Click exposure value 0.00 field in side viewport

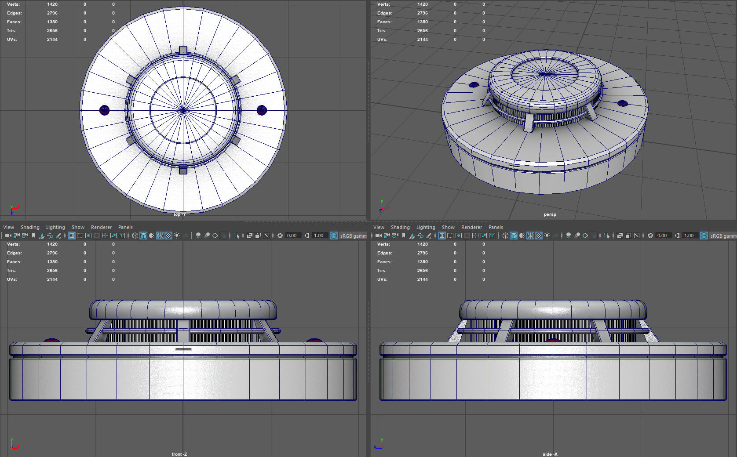click(663, 236)
